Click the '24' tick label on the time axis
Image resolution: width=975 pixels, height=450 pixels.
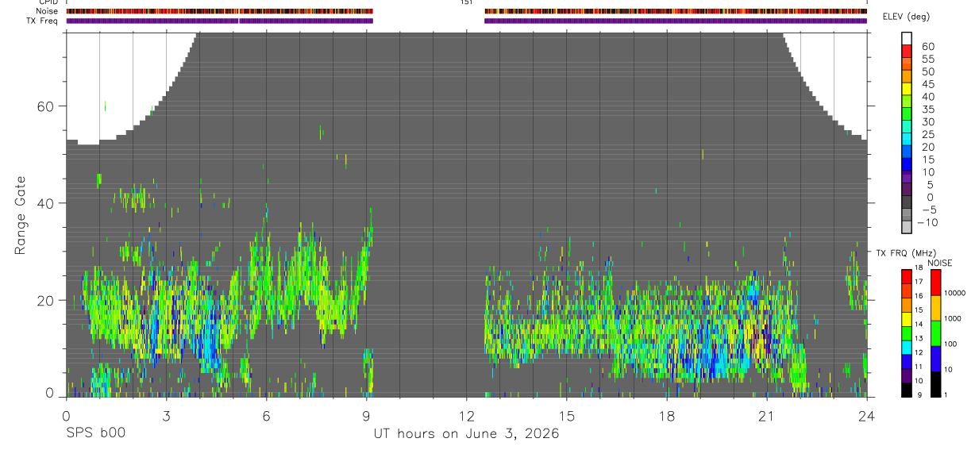point(866,415)
